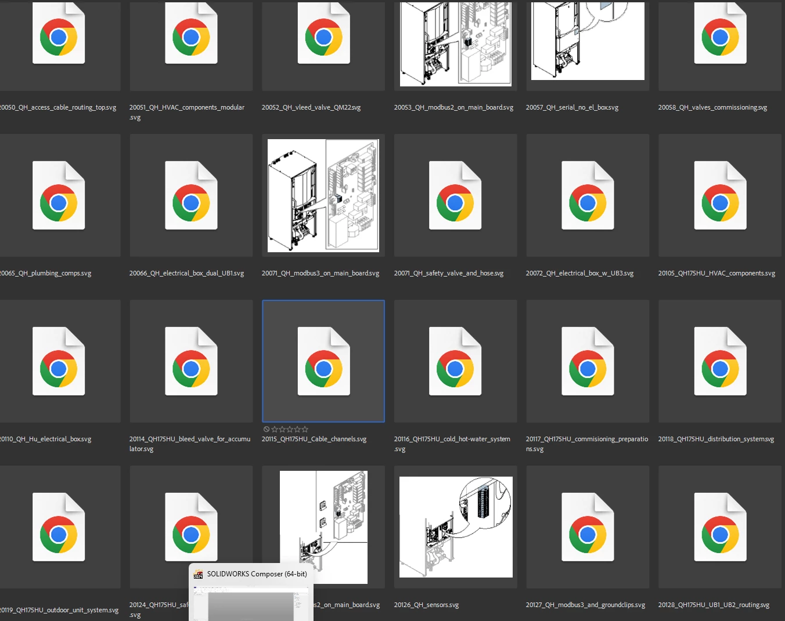This screenshot has height=621, width=785.
Task: Click the 20052_QH_vleed_valve_QM22.svg filename text
Action: tap(311, 107)
